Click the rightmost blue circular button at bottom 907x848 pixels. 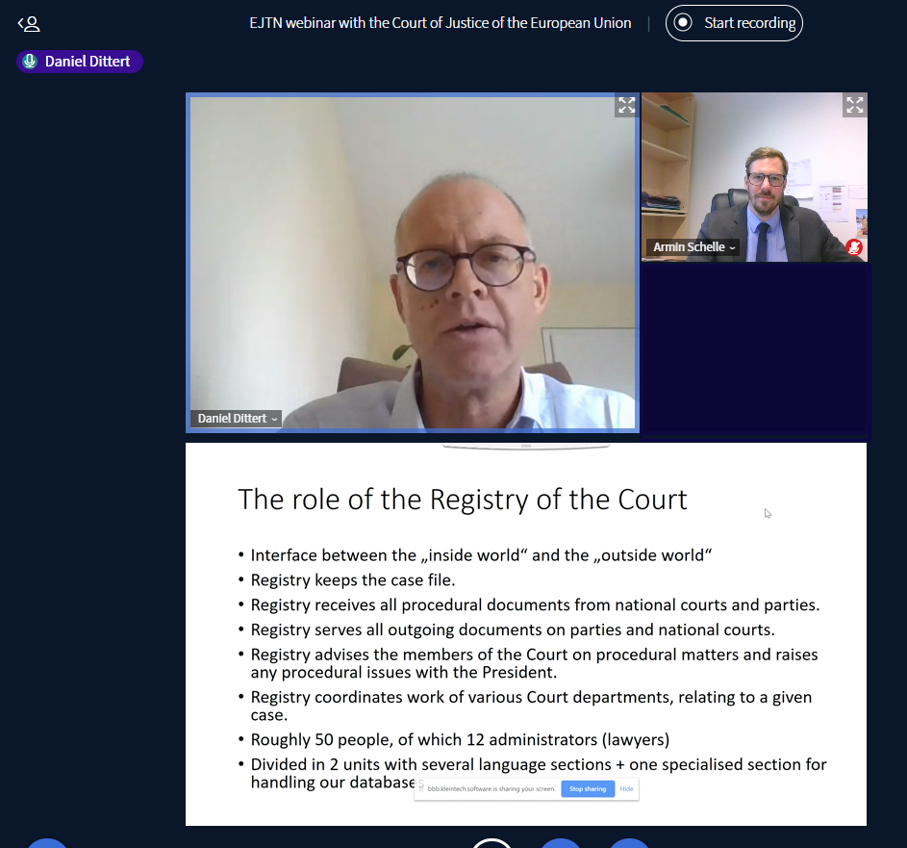click(x=629, y=843)
